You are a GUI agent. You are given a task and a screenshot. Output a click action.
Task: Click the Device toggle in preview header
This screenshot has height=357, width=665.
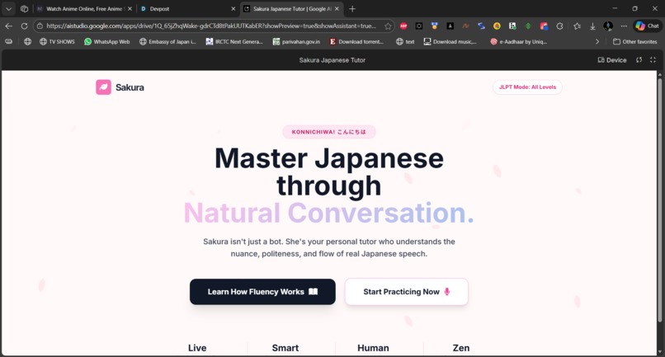coord(612,60)
